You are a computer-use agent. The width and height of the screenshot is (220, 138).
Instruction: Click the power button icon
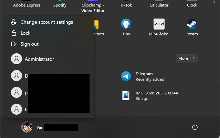195,127
